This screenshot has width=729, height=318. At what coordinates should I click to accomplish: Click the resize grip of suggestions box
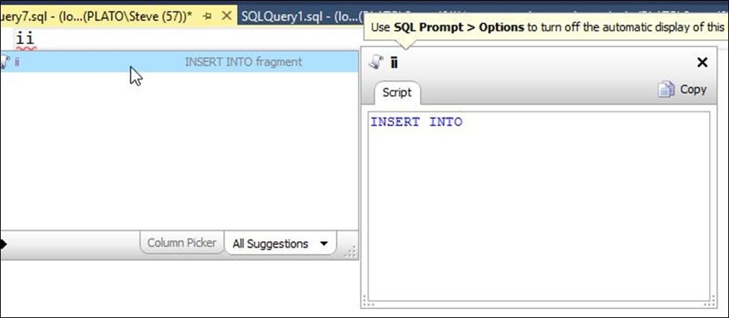coord(351,252)
